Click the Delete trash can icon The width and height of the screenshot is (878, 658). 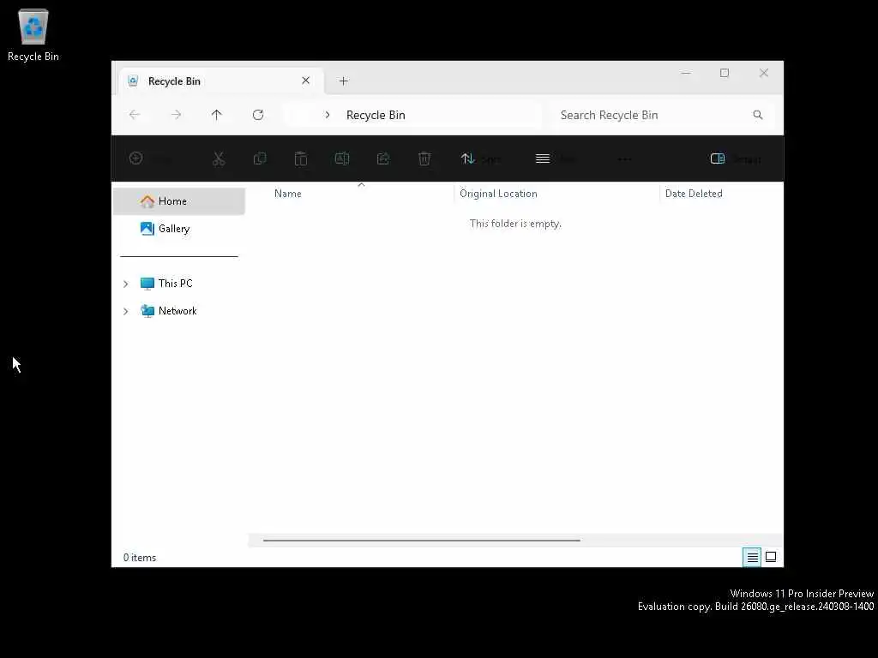pos(424,159)
